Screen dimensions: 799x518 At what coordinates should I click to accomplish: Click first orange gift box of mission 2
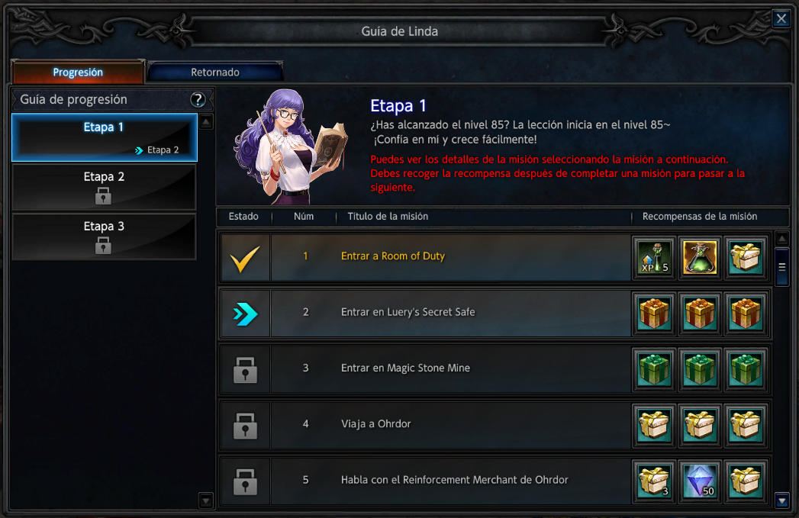tap(654, 314)
